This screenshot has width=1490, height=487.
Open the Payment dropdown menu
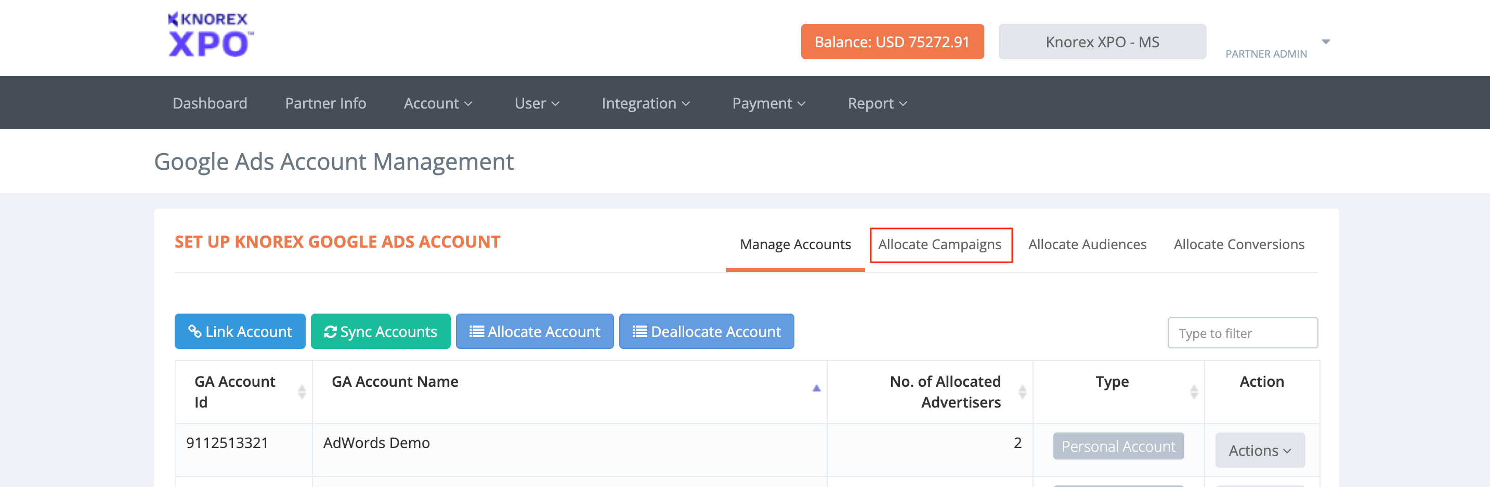point(768,103)
